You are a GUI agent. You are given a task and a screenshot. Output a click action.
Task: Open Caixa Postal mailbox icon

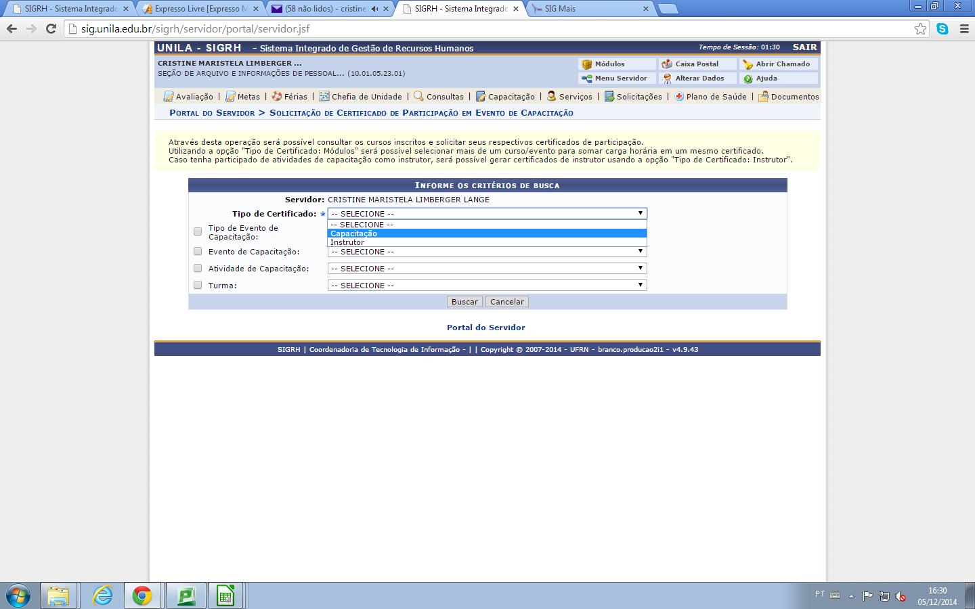pos(667,64)
